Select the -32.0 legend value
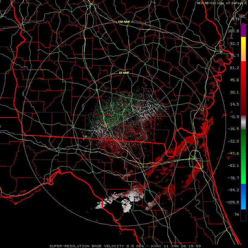Viewport: 248px width, 248px height. tap(233, 141)
